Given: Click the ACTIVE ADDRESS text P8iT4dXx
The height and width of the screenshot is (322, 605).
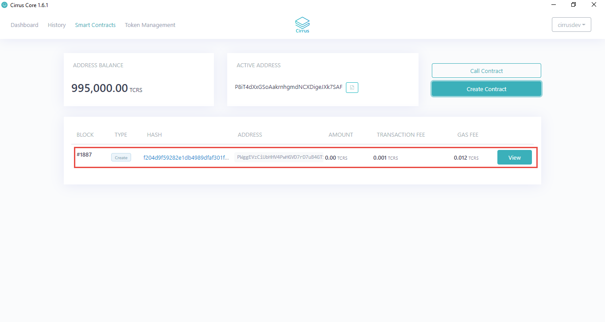Looking at the screenshot, I should [x=289, y=87].
